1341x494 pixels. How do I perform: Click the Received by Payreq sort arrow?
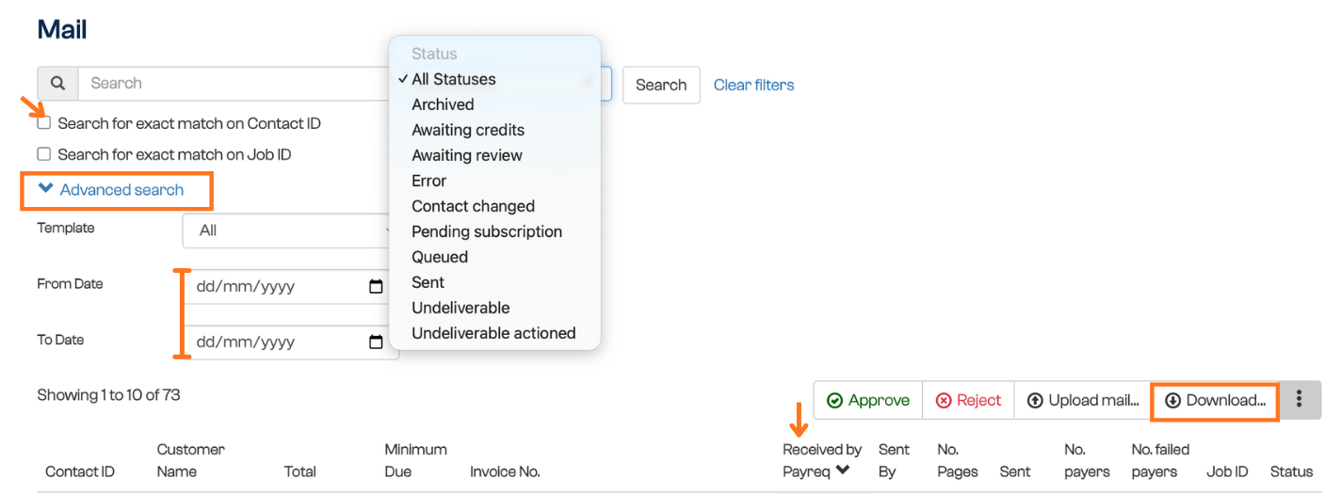click(842, 471)
